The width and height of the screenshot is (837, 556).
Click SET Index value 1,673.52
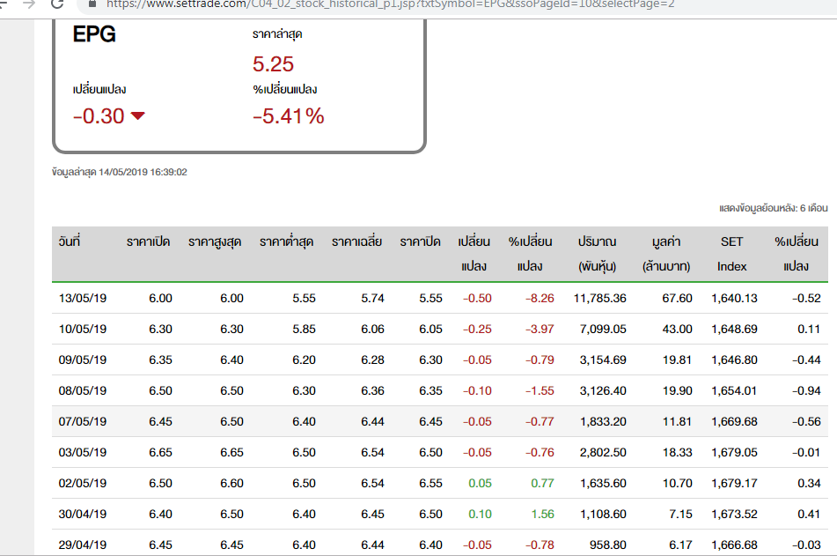pyautogui.click(x=735, y=515)
